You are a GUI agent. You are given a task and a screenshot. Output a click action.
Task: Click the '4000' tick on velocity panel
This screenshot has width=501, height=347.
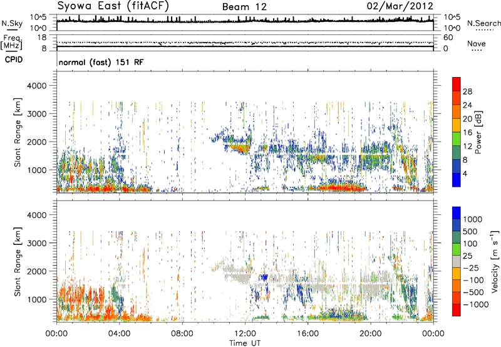[37, 215]
